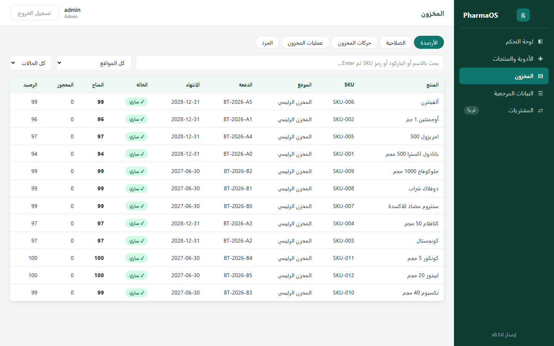Click ساري status badge in SKU-010 row

point(137,293)
